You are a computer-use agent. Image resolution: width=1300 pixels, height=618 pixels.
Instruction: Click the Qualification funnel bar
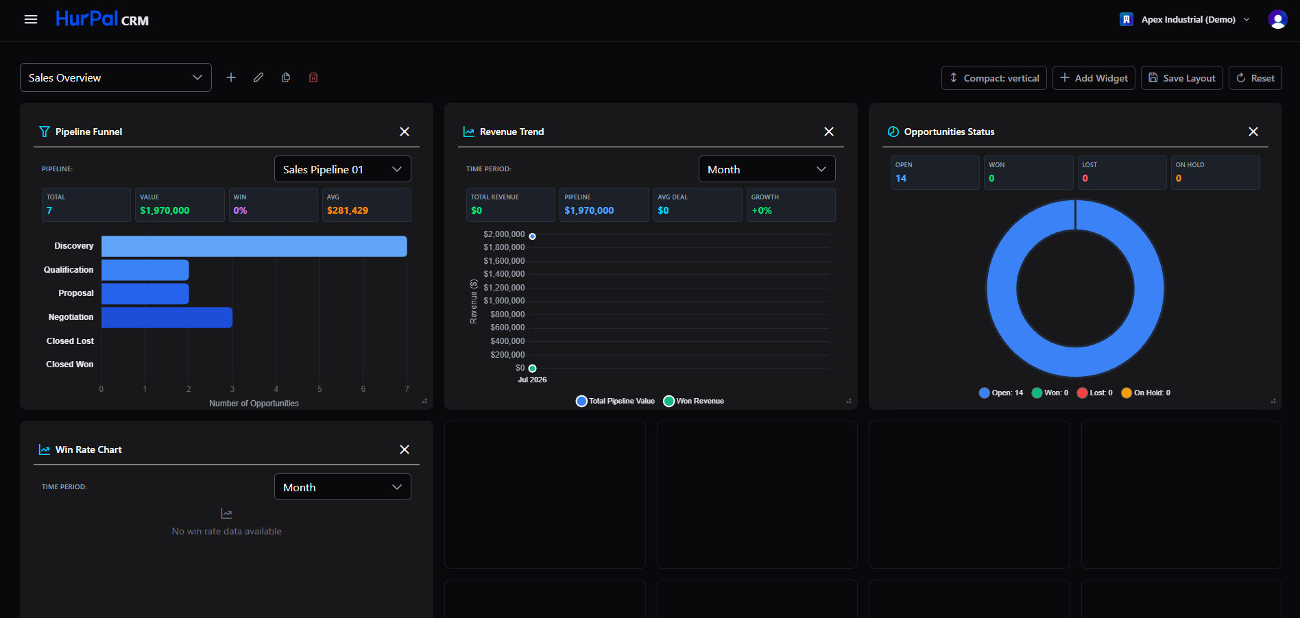(145, 270)
